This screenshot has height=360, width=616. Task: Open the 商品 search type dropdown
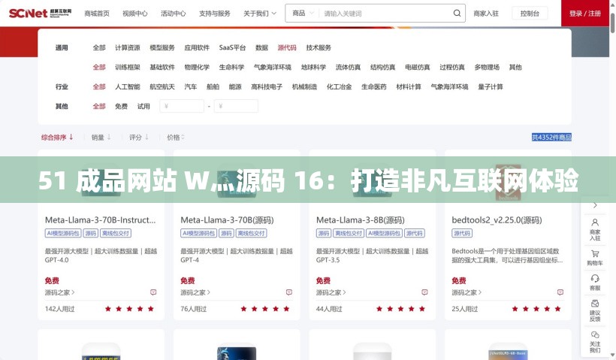[303, 14]
